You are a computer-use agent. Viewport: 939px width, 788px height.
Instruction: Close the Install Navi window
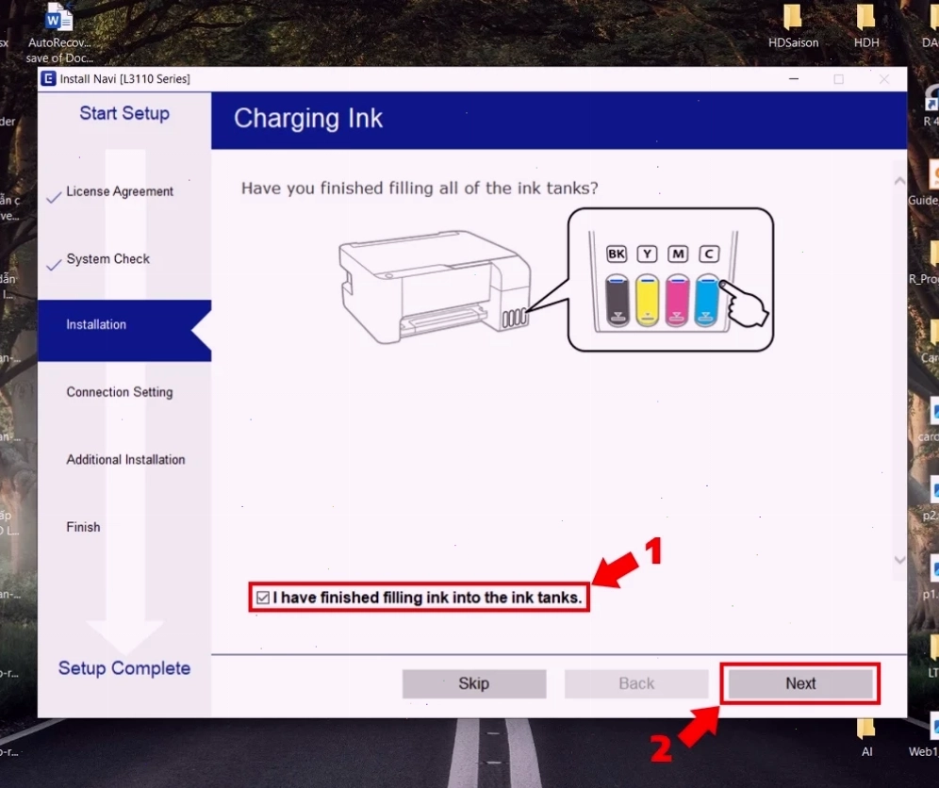[884, 78]
